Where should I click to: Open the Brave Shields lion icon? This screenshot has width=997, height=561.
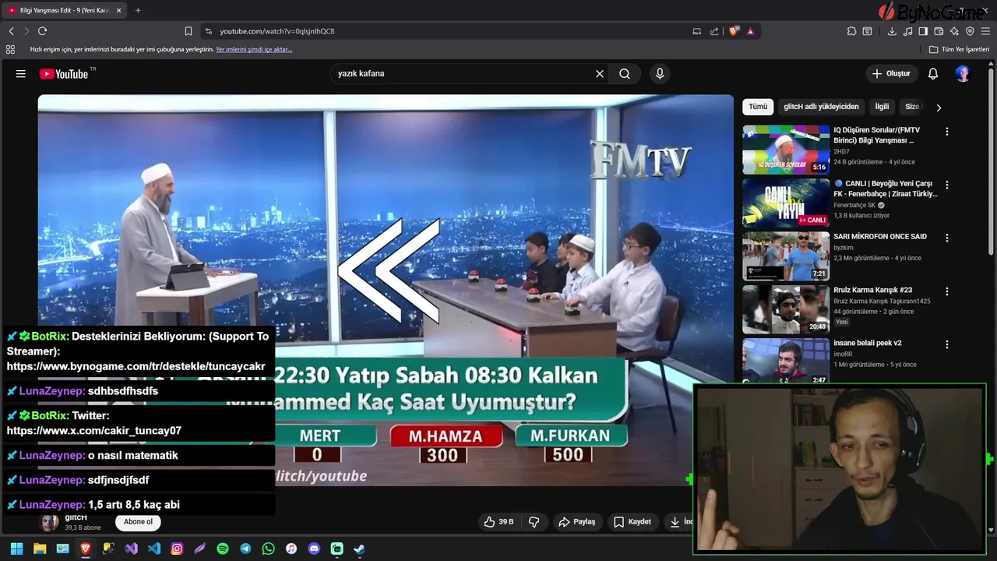(734, 31)
